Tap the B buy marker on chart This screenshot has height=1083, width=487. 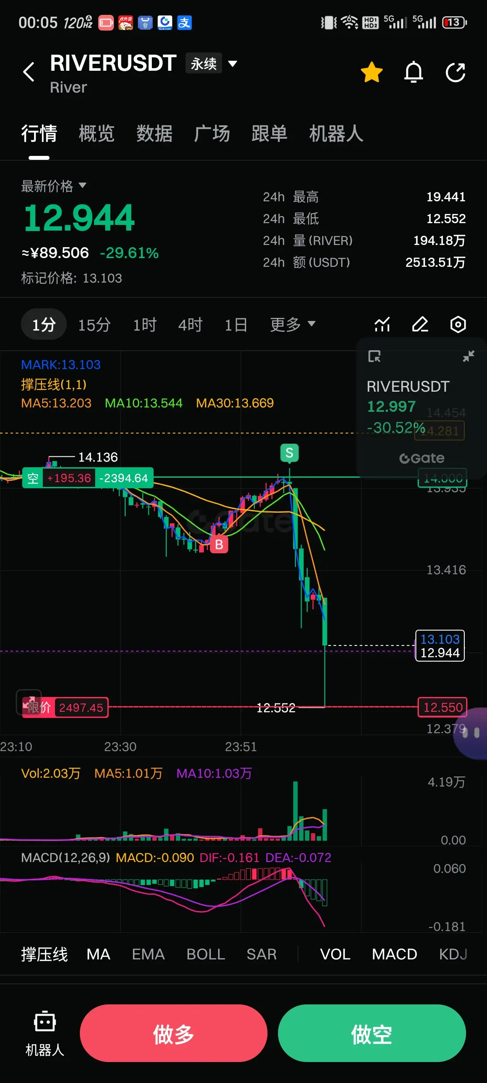tap(219, 544)
